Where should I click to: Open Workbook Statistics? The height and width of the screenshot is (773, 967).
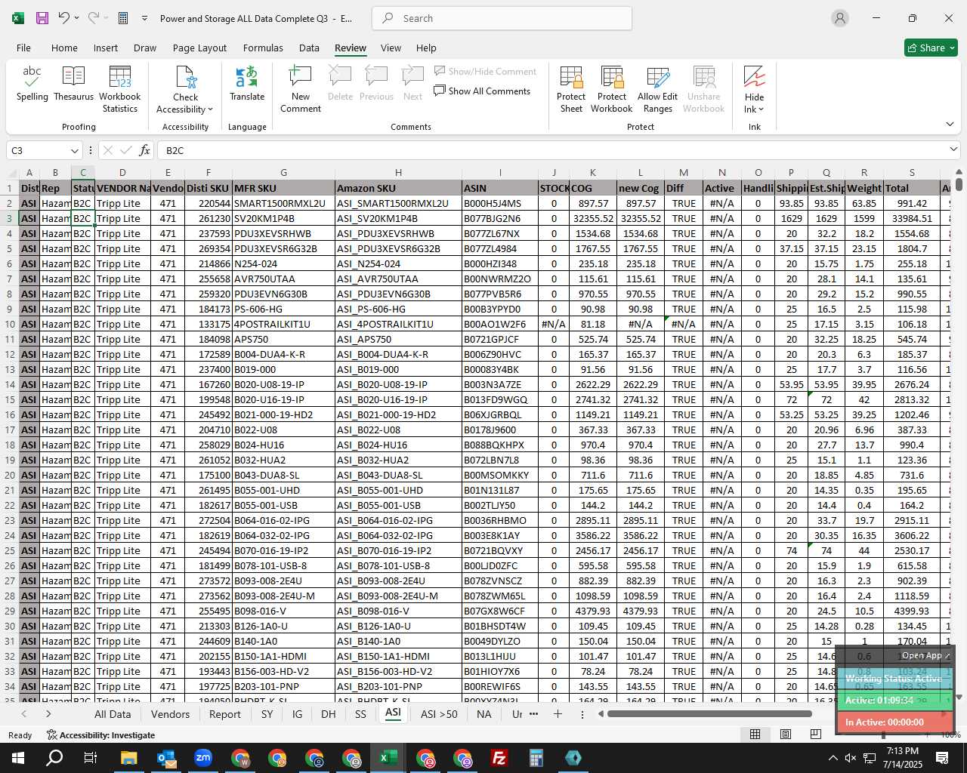click(119, 89)
